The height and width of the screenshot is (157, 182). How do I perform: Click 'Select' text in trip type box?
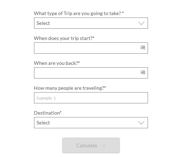(x=43, y=23)
